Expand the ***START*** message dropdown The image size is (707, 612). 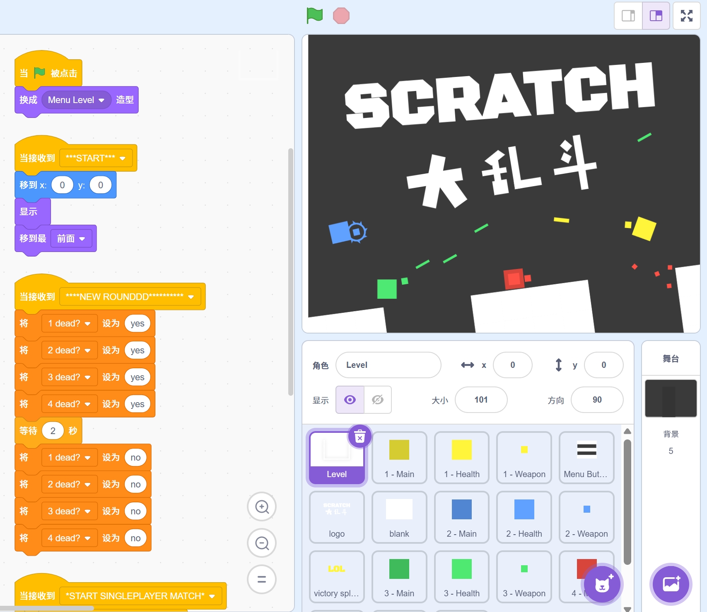click(x=123, y=158)
